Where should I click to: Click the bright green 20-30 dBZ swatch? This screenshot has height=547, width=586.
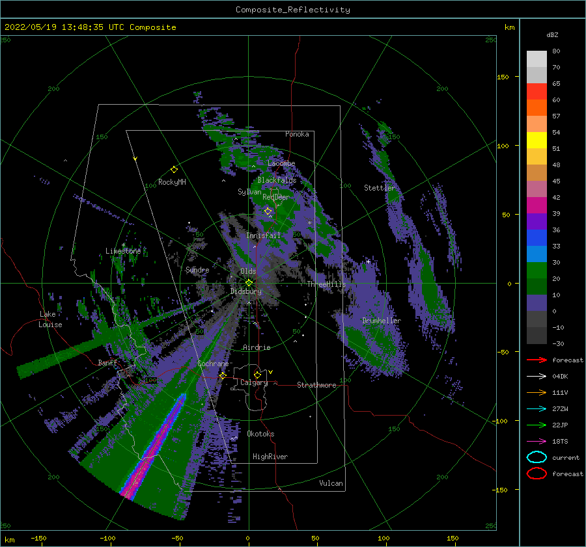[x=537, y=271]
